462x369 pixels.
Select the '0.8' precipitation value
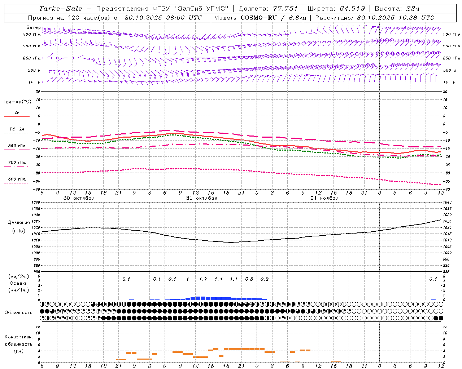[249, 279]
